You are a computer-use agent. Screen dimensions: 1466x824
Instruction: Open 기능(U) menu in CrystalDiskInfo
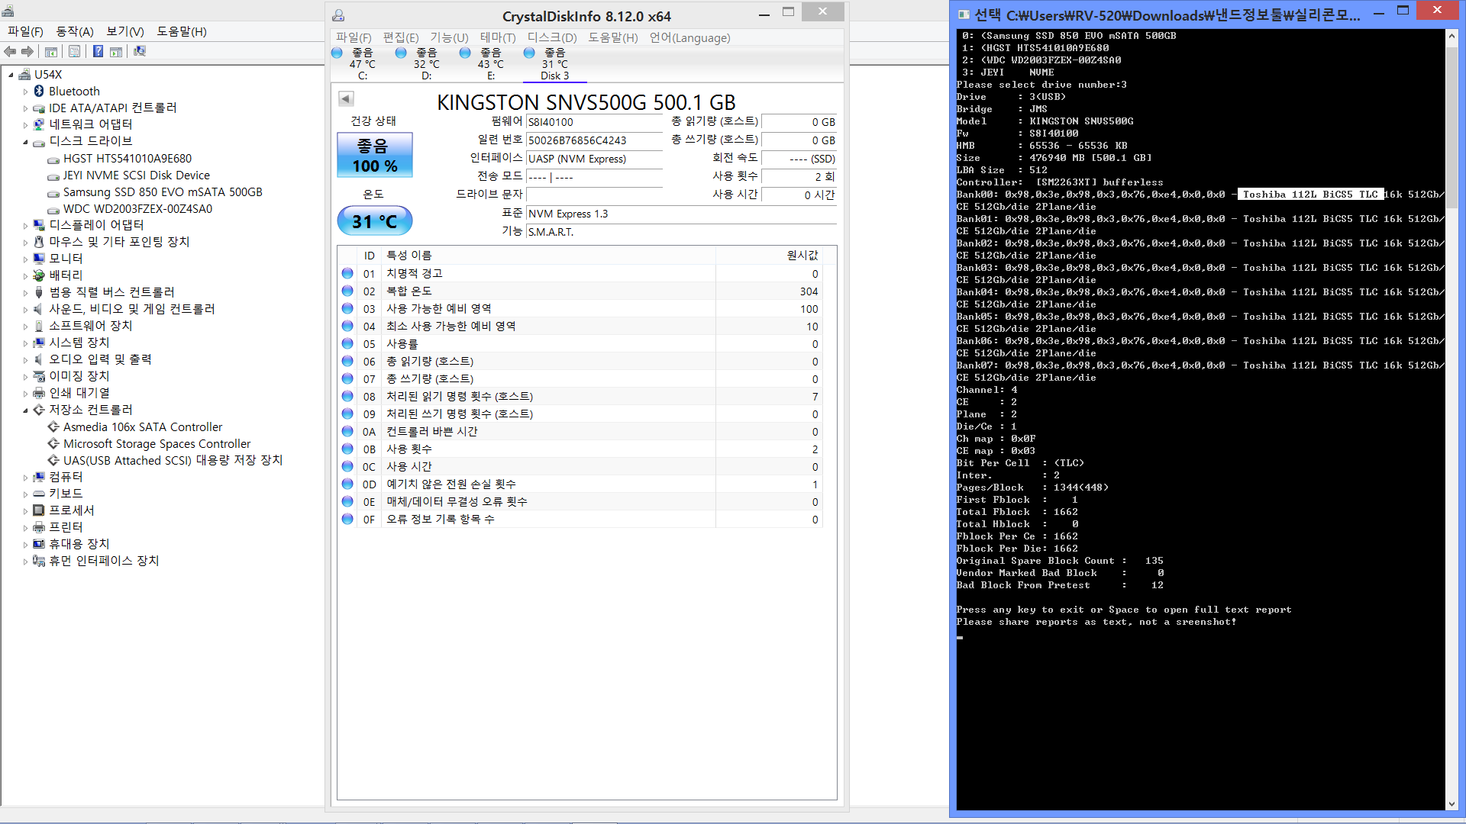coord(449,38)
